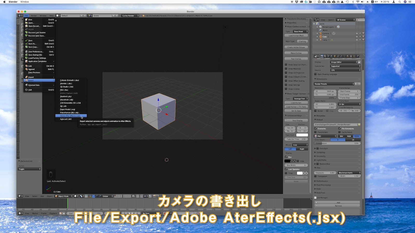
Task: Click the Fade Out Time slider
Action: coord(296,139)
